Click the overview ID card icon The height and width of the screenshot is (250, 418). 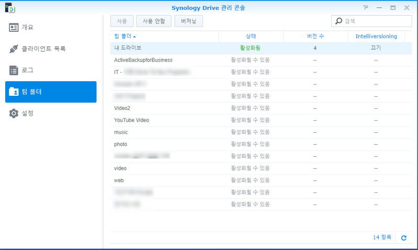point(14,28)
